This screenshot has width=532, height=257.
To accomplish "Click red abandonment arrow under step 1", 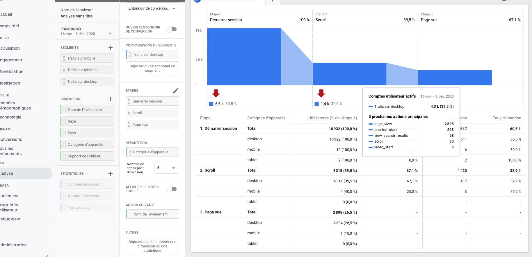I will (x=216, y=93).
